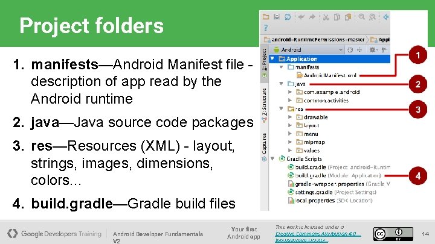Click the Copy toolbar icon
The height and width of the screenshot is (244, 435).
pos(337,17)
